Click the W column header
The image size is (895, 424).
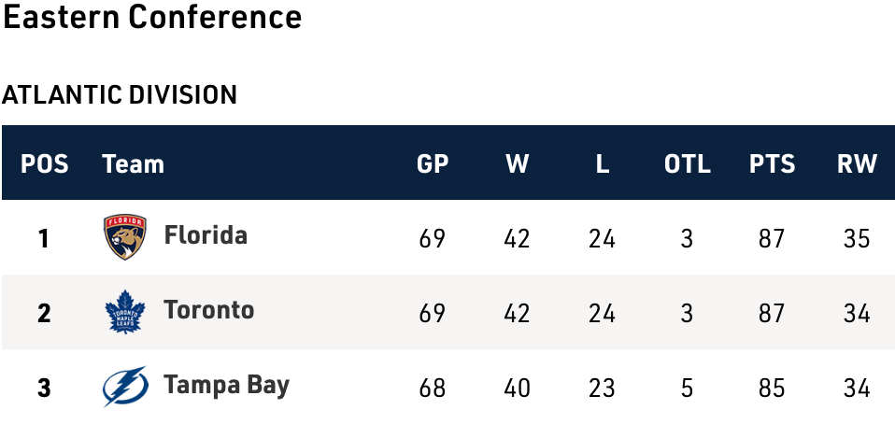point(517,164)
